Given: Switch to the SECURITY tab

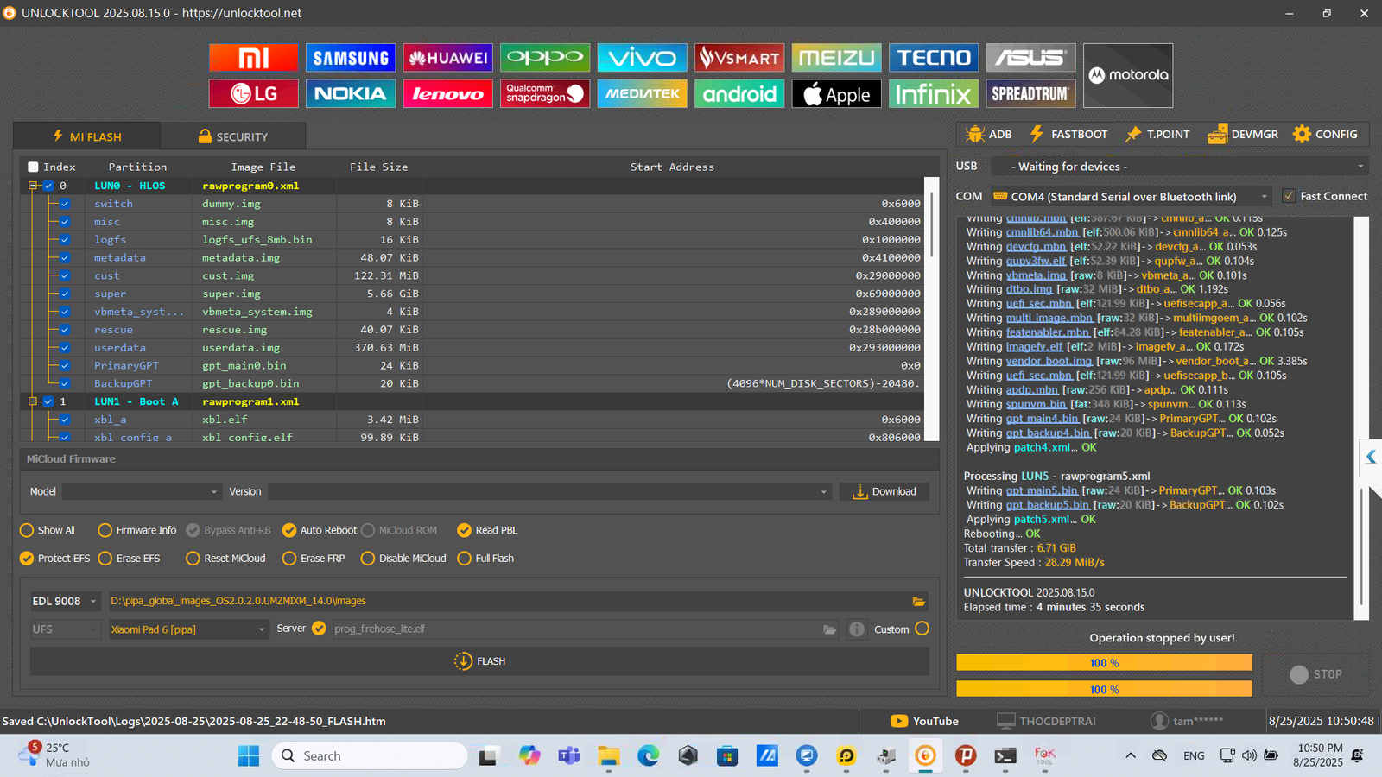Looking at the screenshot, I should point(233,136).
